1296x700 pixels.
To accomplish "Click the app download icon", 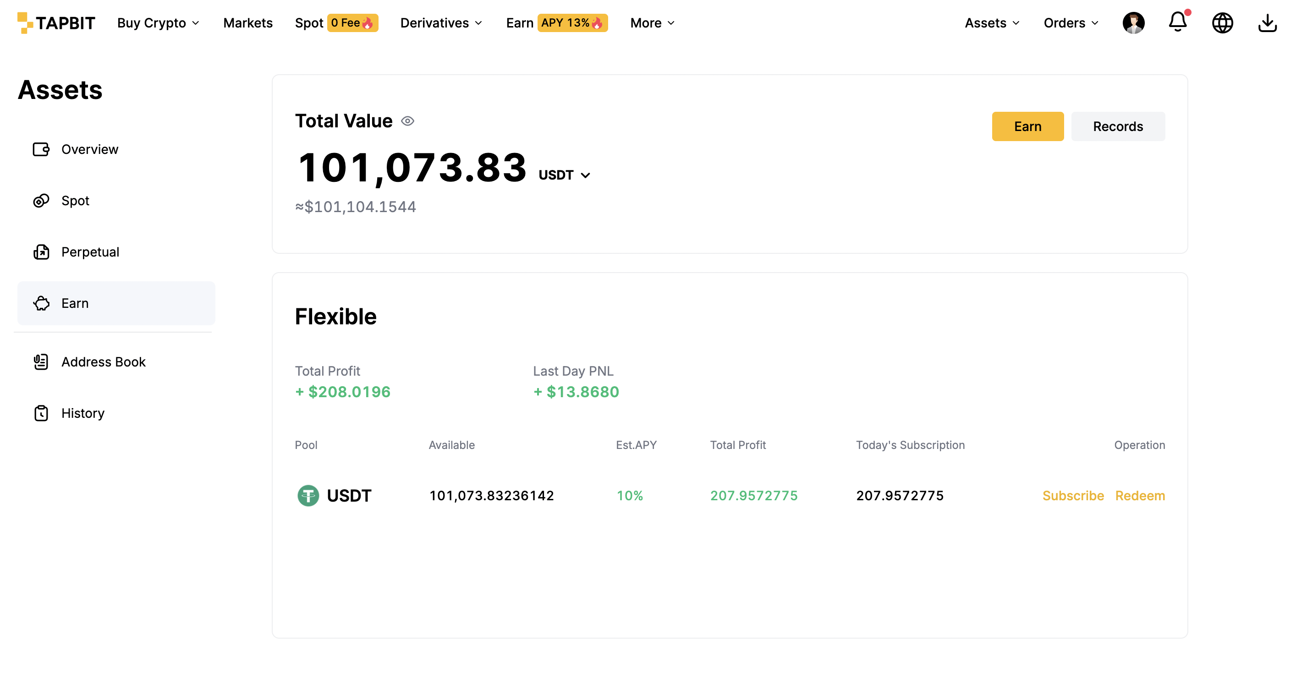I will [x=1267, y=23].
